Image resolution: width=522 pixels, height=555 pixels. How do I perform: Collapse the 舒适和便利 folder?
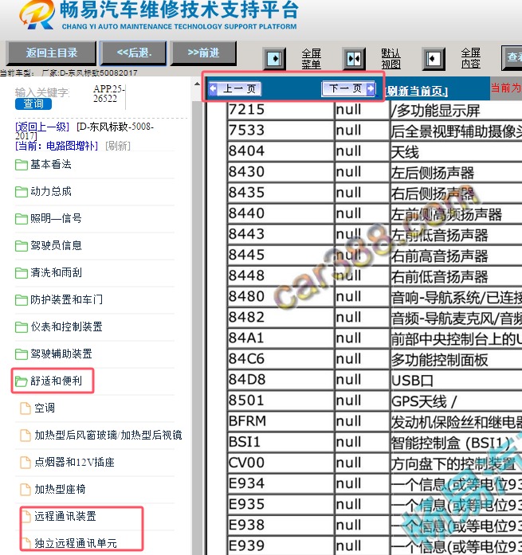pos(49,381)
